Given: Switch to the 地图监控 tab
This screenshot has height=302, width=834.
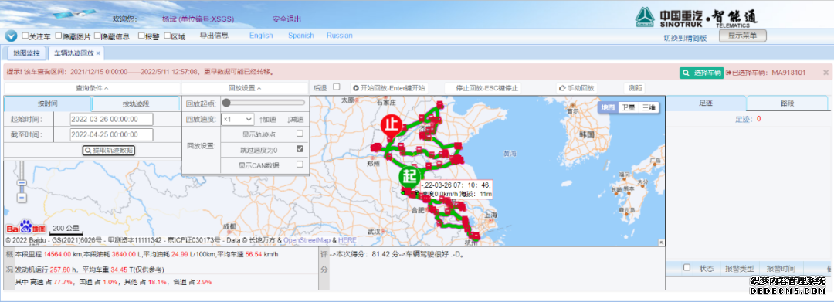Looking at the screenshot, I should tap(26, 53).
